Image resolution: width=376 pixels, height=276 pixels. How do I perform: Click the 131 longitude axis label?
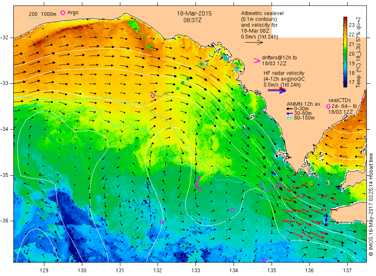tap(120, 271)
